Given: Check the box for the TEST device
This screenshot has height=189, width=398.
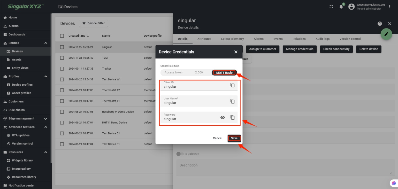Looking at the screenshot, I should point(62,58).
